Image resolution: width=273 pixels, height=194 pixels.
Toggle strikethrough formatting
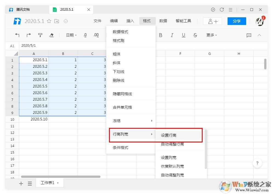point(195,35)
